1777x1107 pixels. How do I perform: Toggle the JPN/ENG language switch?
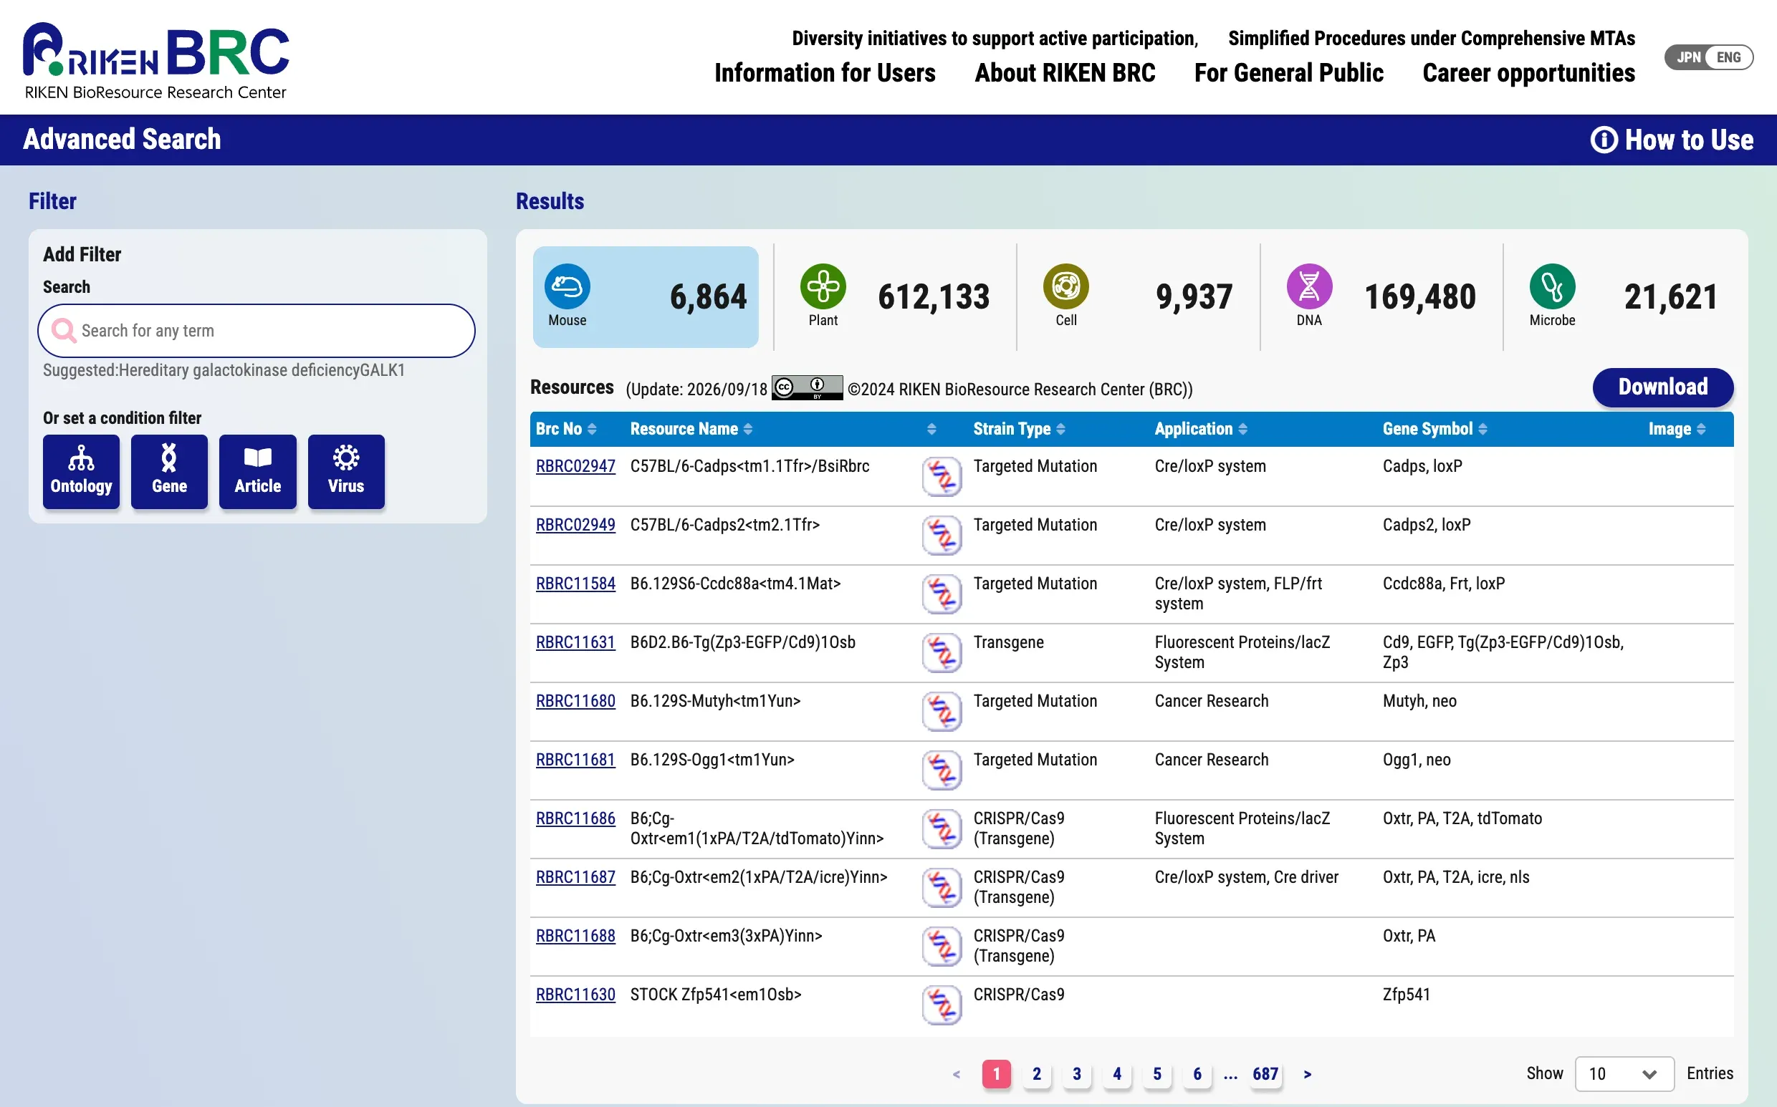point(1708,57)
